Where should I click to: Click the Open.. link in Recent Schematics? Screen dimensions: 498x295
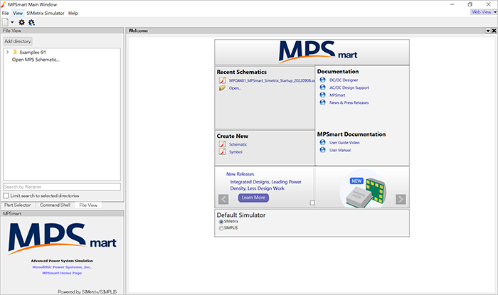coord(235,88)
